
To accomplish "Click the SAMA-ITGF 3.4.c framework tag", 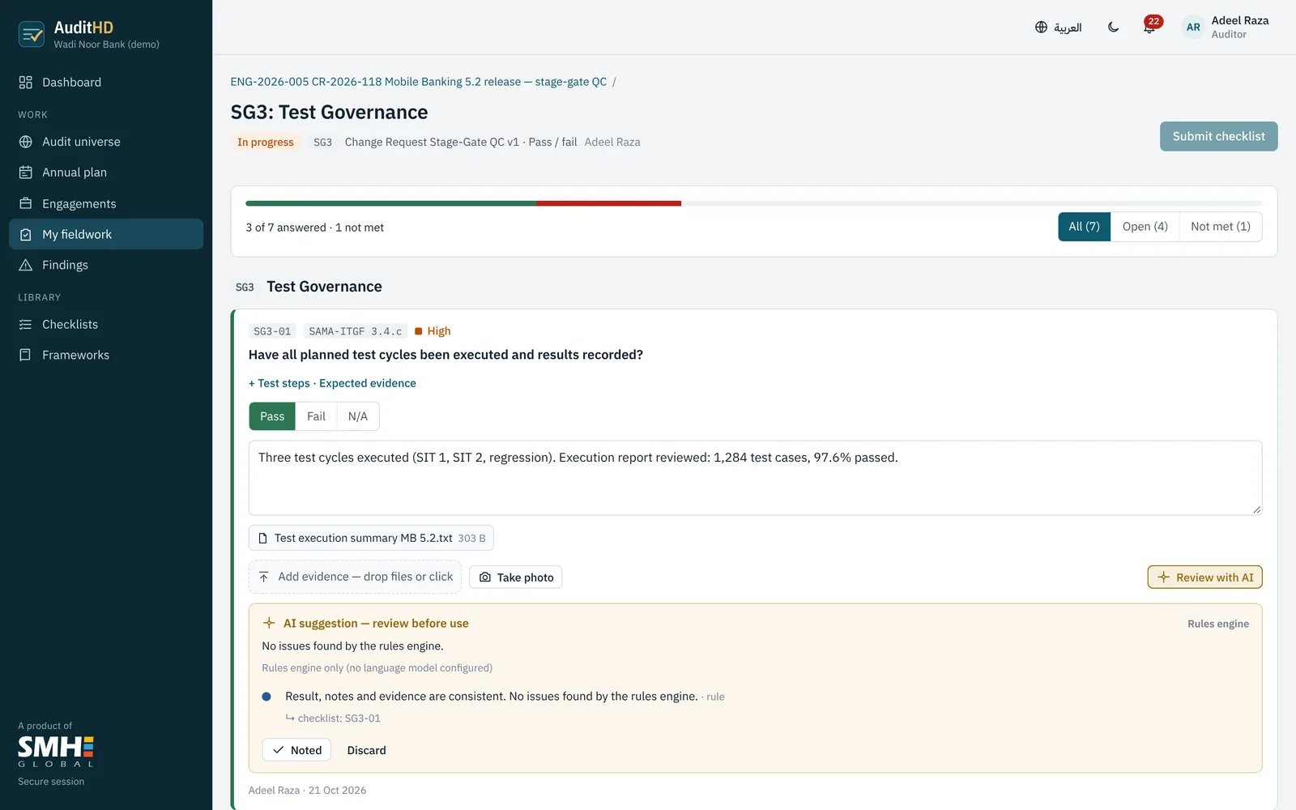I will [x=355, y=331].
